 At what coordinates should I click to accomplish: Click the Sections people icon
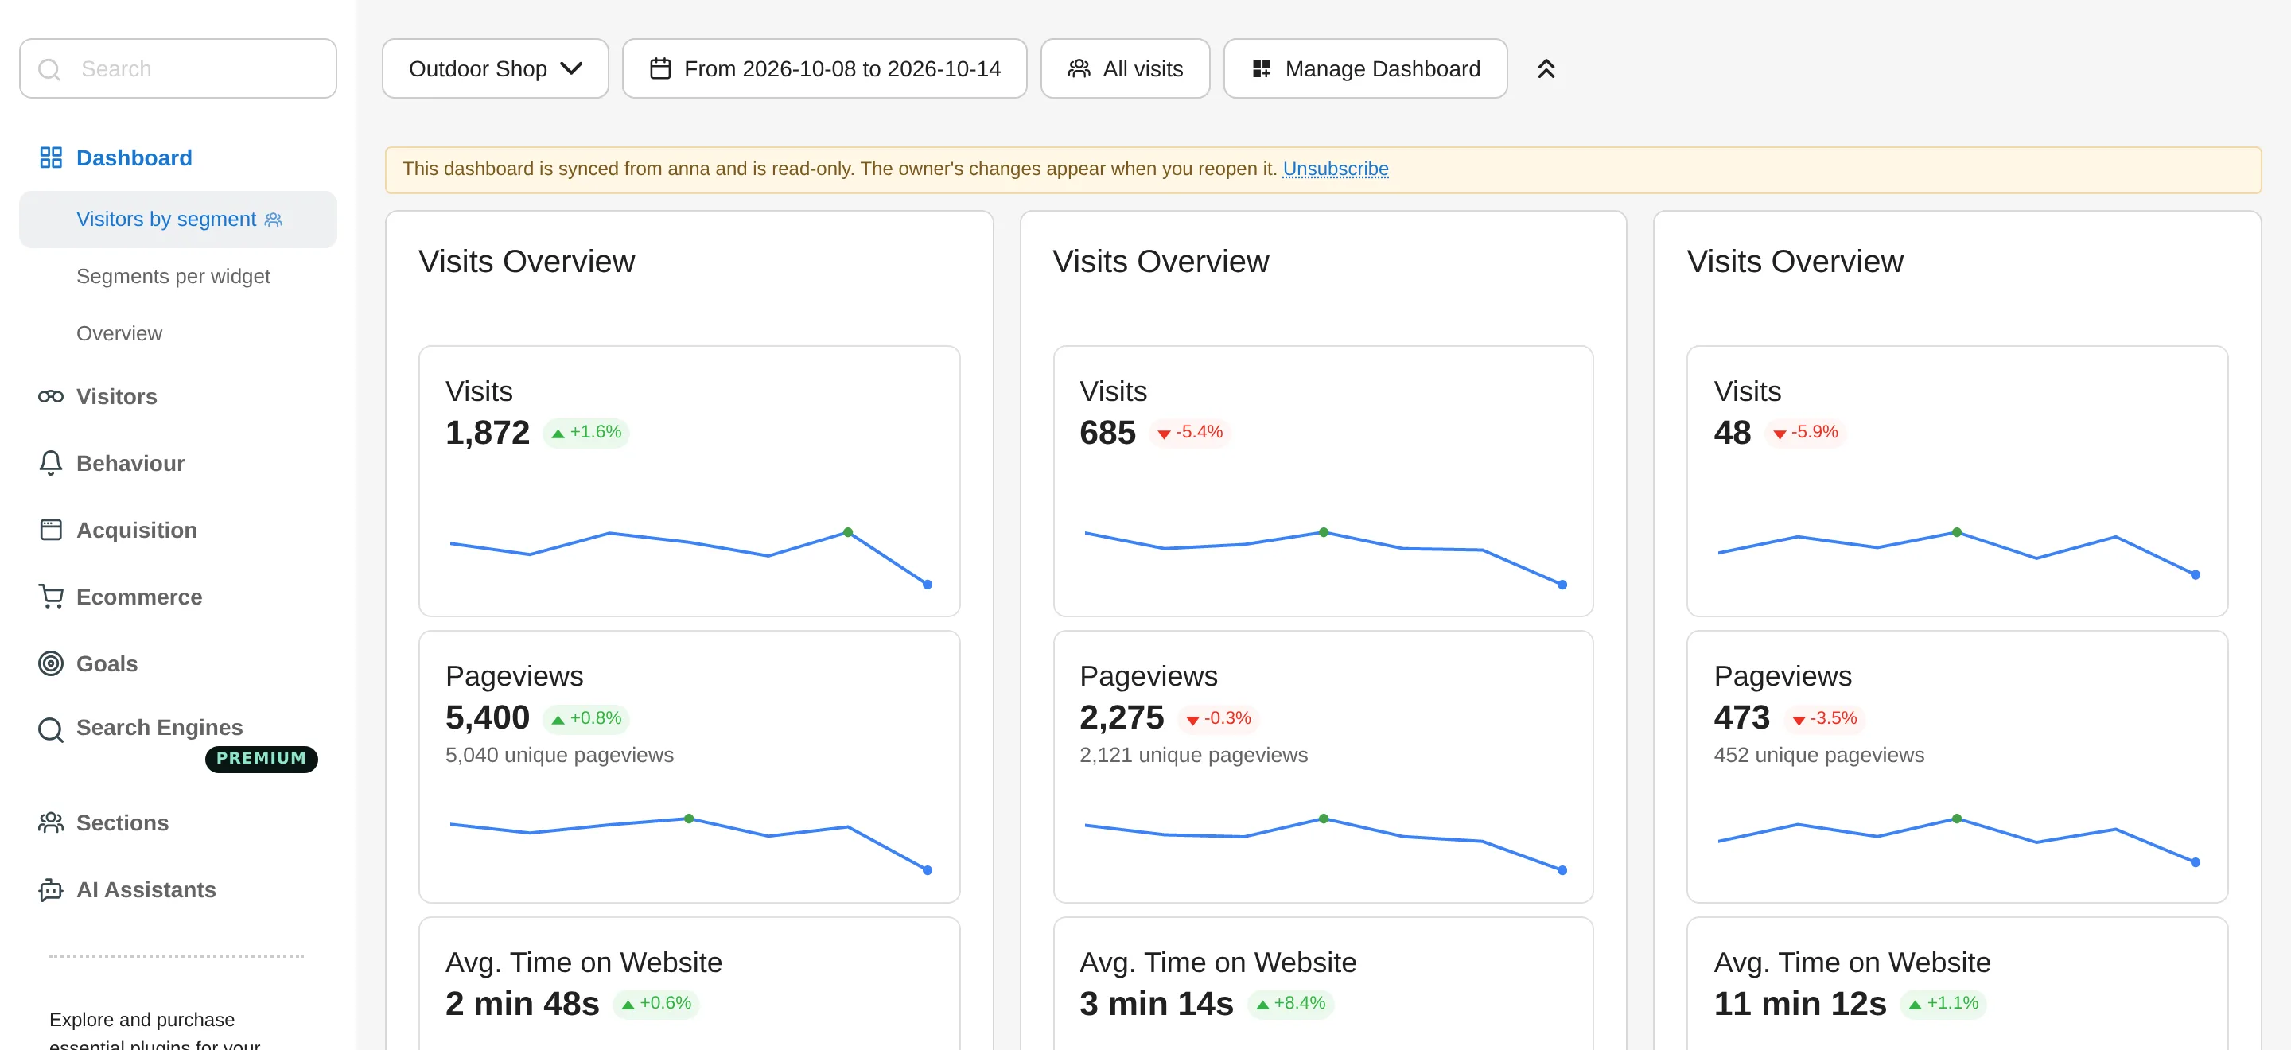51,822
